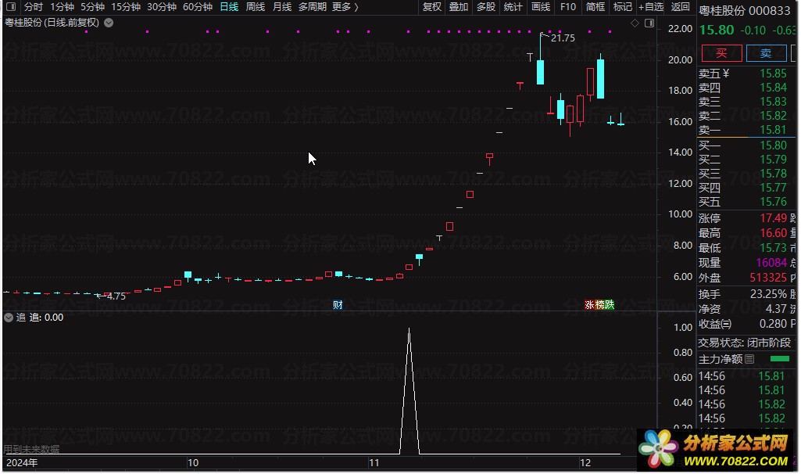This screenshot has height=474, width=801.
Task: Click the 追: 0.00 indicator label
Action: (46, 318)
